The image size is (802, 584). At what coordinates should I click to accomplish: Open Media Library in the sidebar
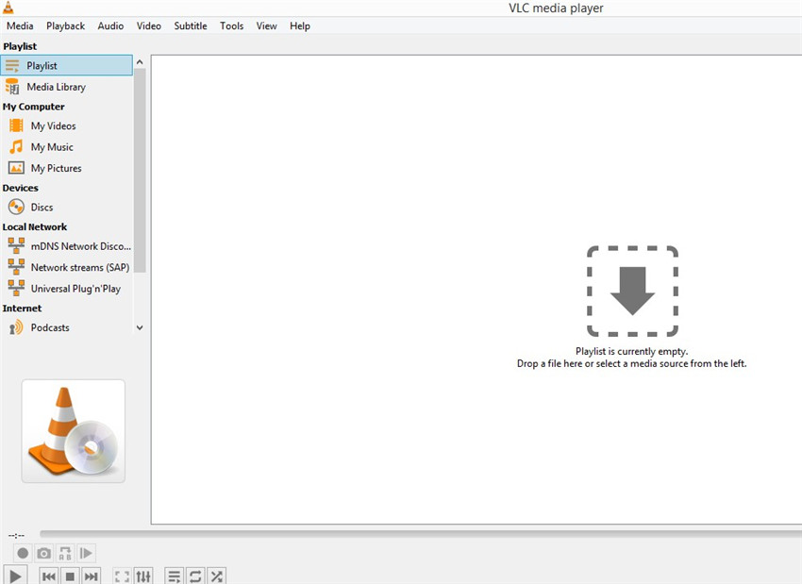click(66, 87)
